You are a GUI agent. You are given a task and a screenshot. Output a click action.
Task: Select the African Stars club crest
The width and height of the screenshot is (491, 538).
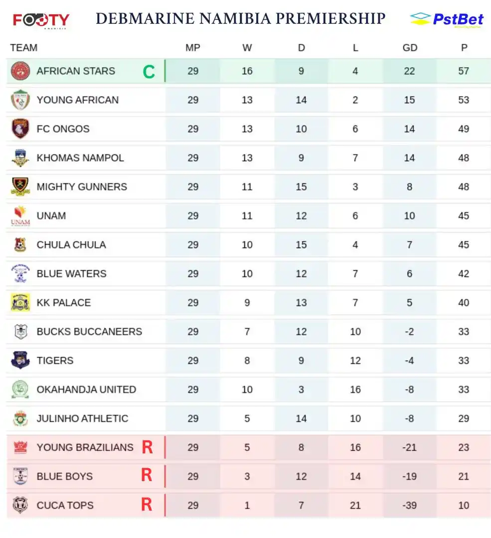[20, 71]
